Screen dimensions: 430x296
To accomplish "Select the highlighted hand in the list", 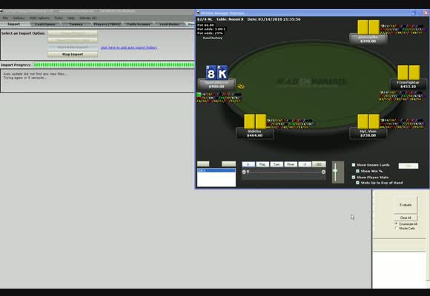I will (x=216, y=170).
